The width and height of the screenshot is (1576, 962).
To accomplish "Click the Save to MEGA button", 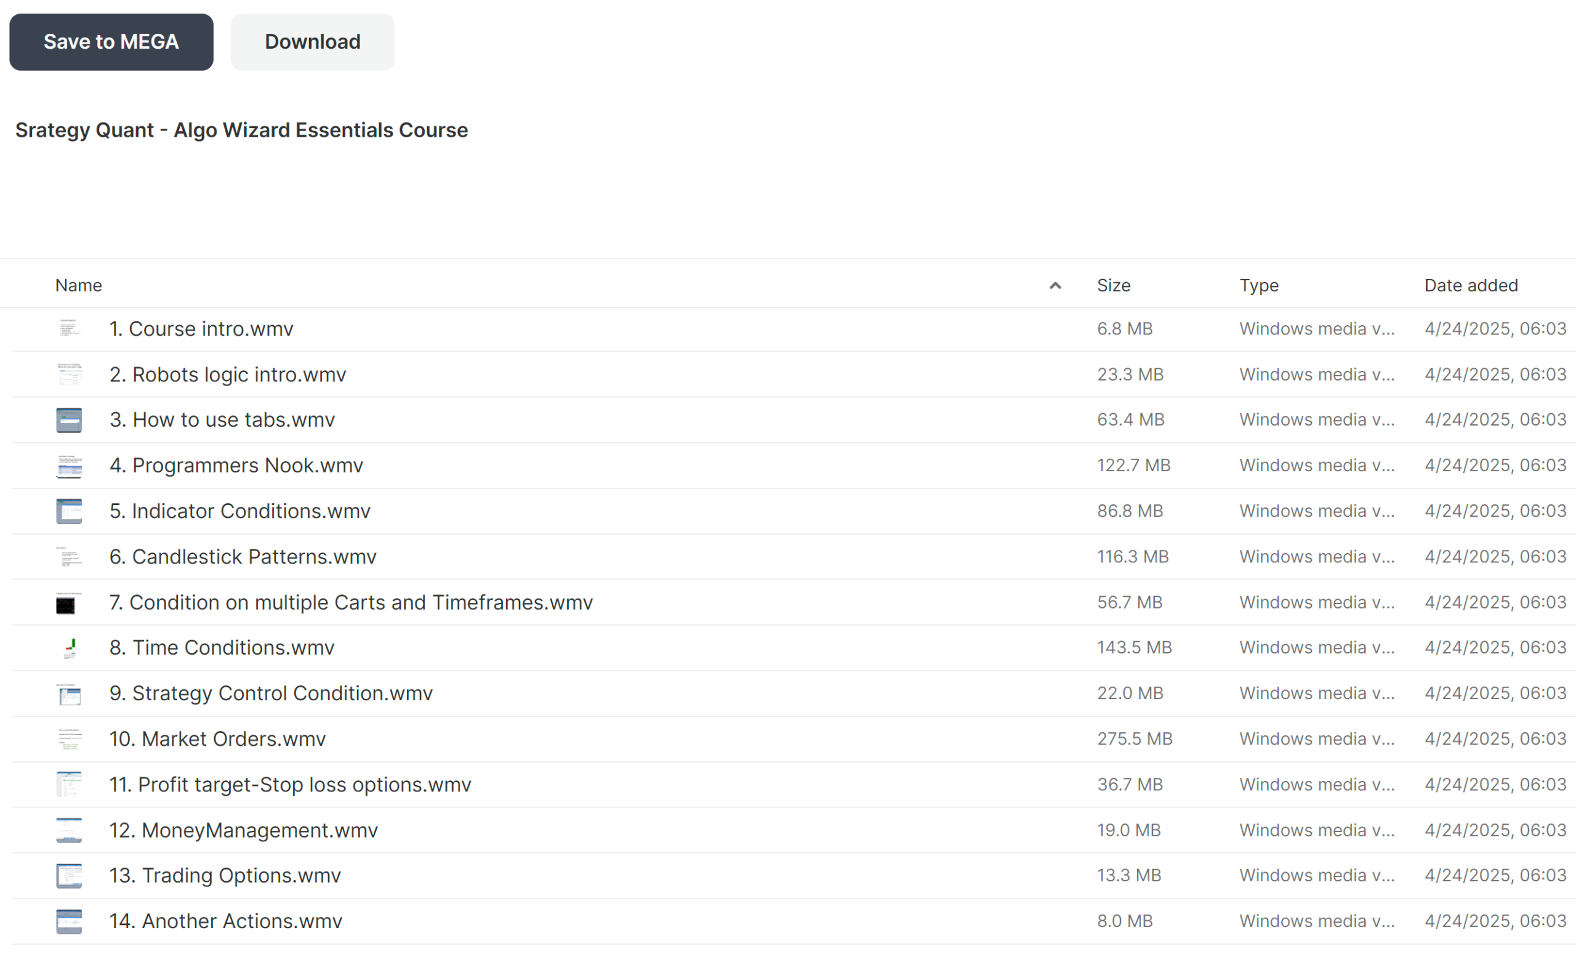I will click(x=111, y=42).
